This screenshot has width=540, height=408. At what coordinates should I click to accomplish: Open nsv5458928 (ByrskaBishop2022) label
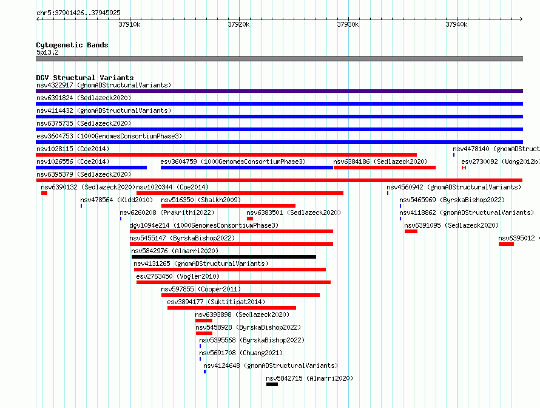point(248,327)
